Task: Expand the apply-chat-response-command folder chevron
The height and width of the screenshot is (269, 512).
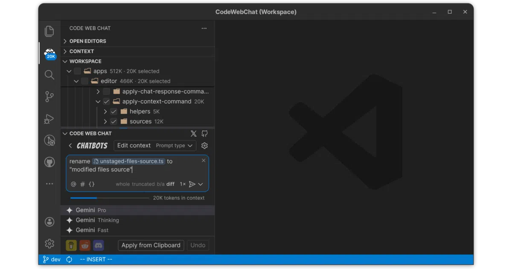Action: 98,91
